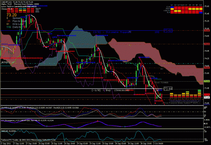Screen dimensions: 211x145
Task: Click the 30 Sep 11:00 time axis label
Action: pyautogui.click(x=133, y=144)
